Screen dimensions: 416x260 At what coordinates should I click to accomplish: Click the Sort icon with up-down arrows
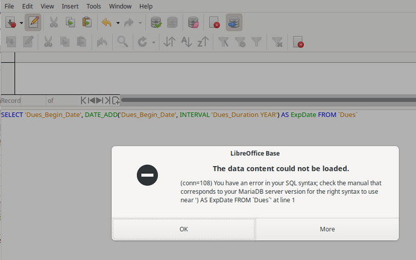tap(169, 42)
